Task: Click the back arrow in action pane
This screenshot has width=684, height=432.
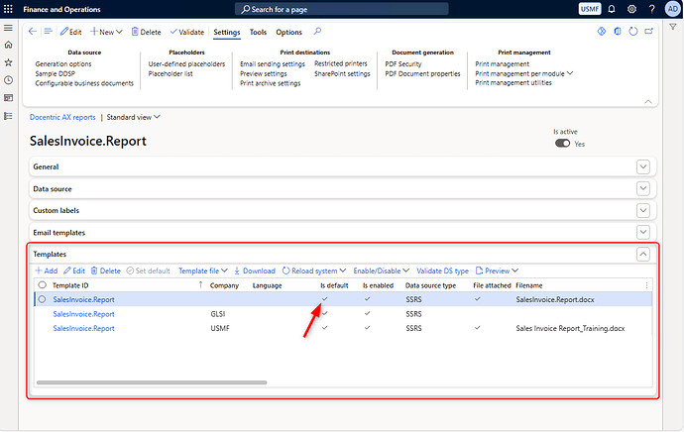Action: [x=33, y=32]
